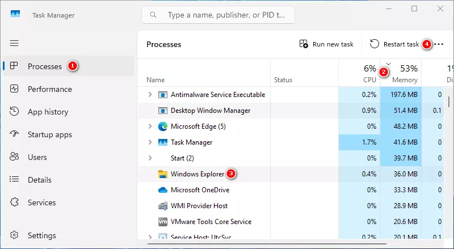Screen dimensions: 454x249
Task: Select the Windows Explorer process row
Action: [x=291, y=174]
